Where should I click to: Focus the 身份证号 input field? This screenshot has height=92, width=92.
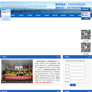click(x=77, y=82)
